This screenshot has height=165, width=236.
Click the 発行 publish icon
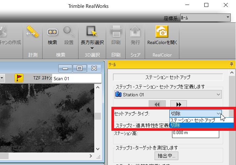click(135, 32)
